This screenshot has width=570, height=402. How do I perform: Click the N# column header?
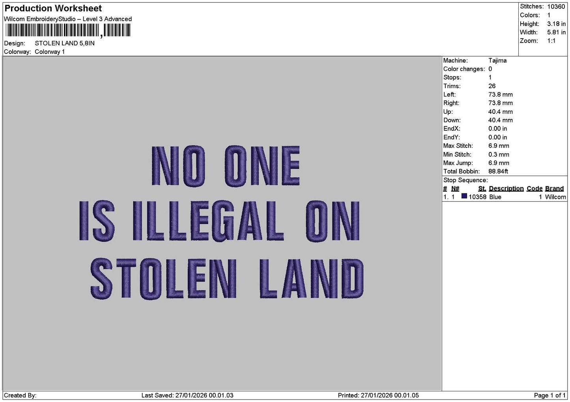click(x=455, y=189)
